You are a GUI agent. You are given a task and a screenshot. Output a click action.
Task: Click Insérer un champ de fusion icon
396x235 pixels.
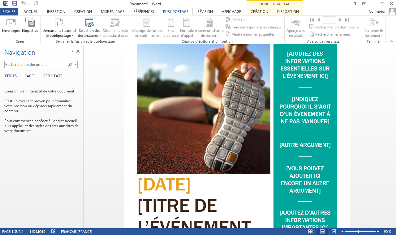[209, 23]
